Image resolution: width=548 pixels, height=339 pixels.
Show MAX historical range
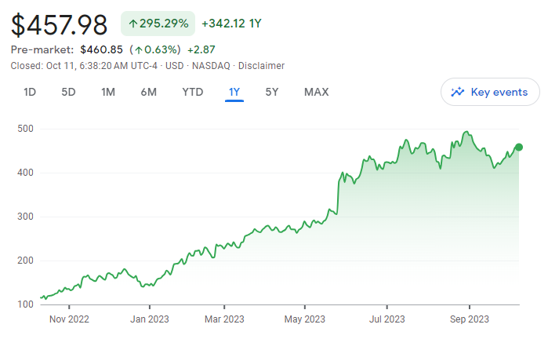[x=316, y=92]
